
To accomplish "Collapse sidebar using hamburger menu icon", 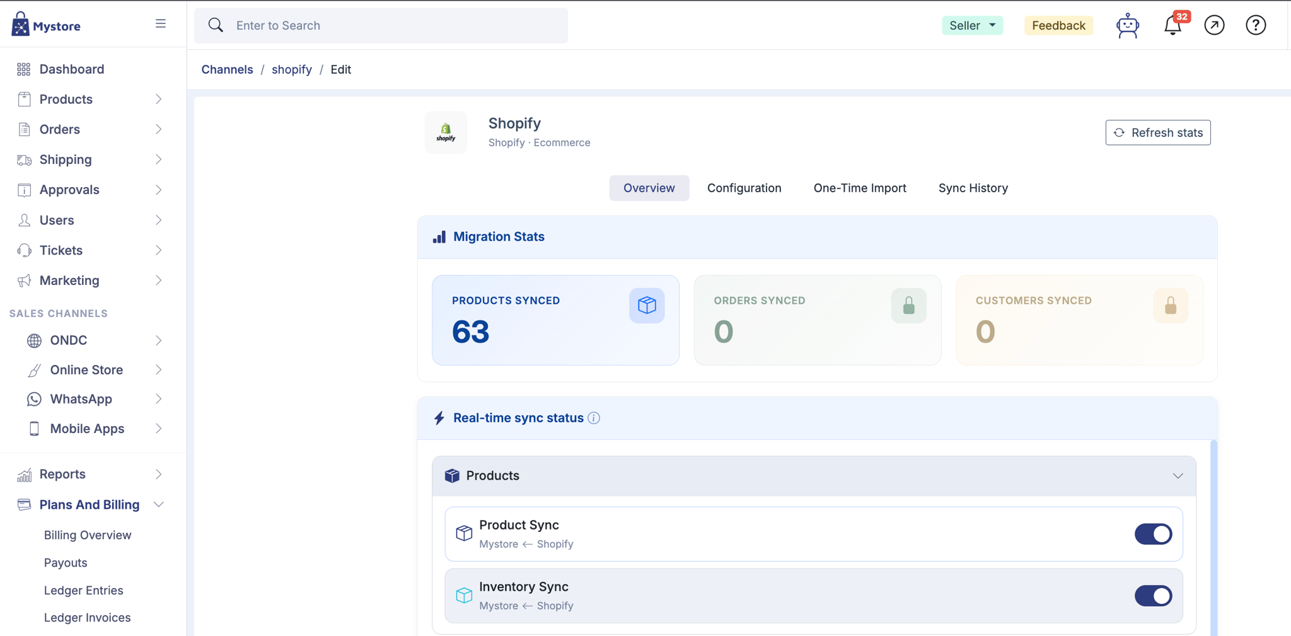I will coord(161,24).
